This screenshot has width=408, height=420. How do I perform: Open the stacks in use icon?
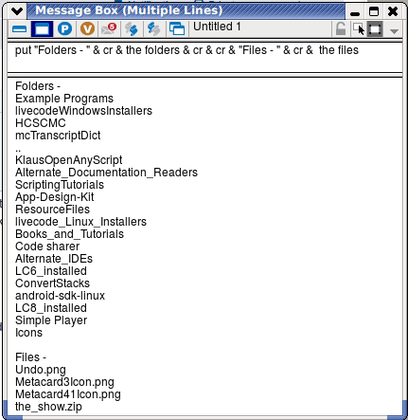click(x=177, y=29)
